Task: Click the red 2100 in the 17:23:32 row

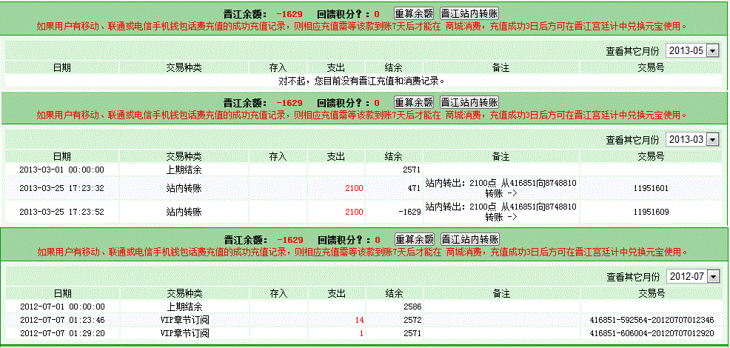Action: (x=354, y=188)
